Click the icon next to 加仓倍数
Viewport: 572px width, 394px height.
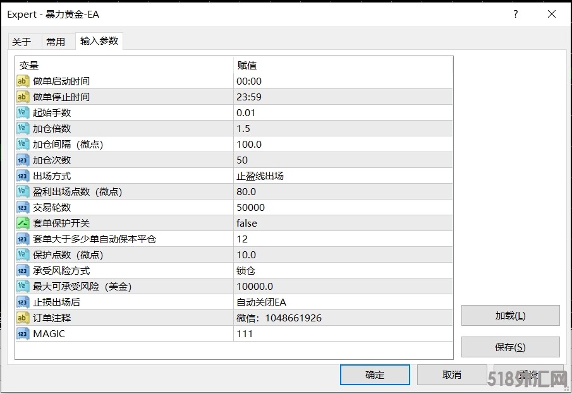point(23,128)
